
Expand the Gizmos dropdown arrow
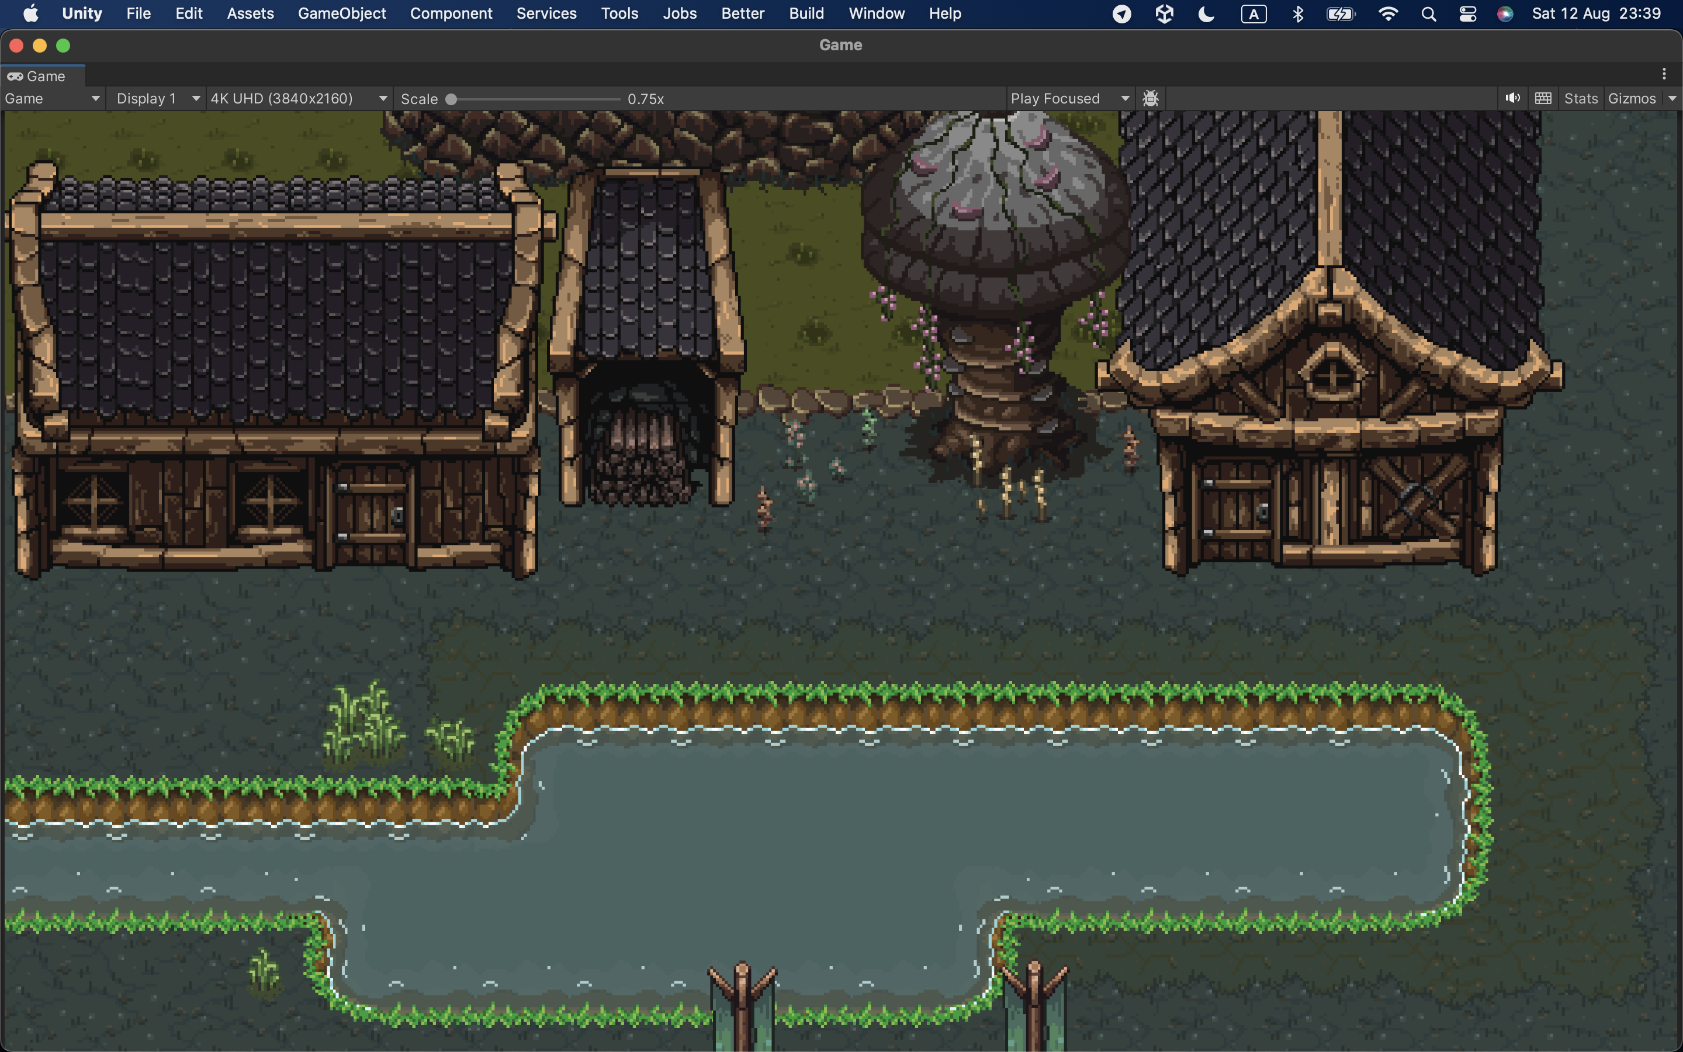click(x=1672, y=98)
